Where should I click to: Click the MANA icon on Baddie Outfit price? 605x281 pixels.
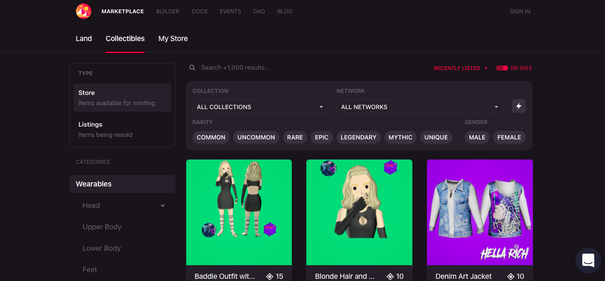269,277
